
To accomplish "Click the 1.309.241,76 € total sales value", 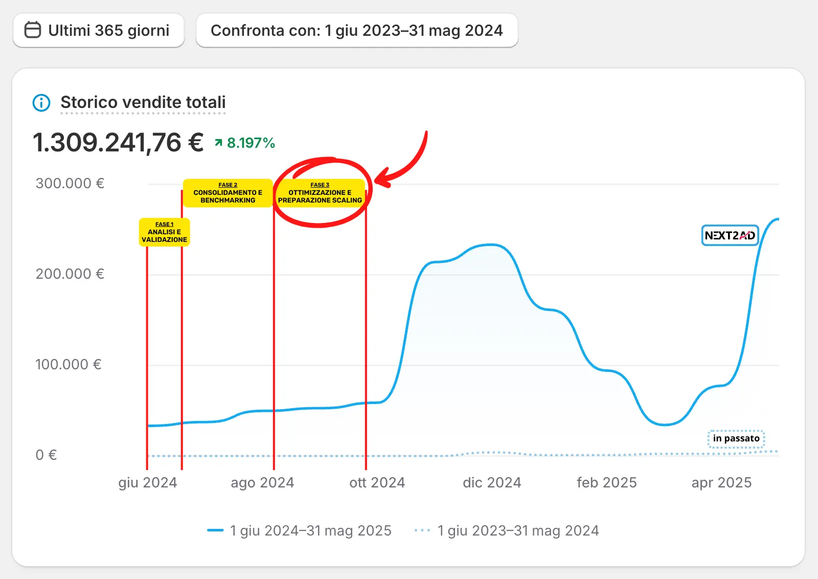I will coord(118,142).
